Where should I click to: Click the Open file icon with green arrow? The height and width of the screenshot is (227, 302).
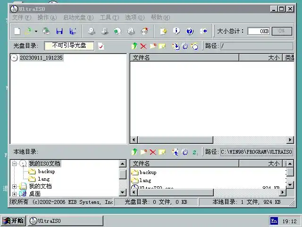tap(28, 31)
